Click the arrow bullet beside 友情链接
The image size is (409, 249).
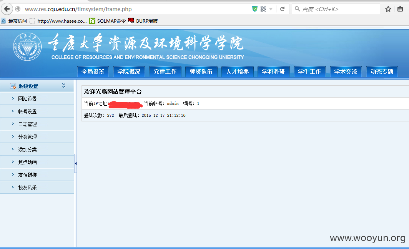[x=13, y=174]
